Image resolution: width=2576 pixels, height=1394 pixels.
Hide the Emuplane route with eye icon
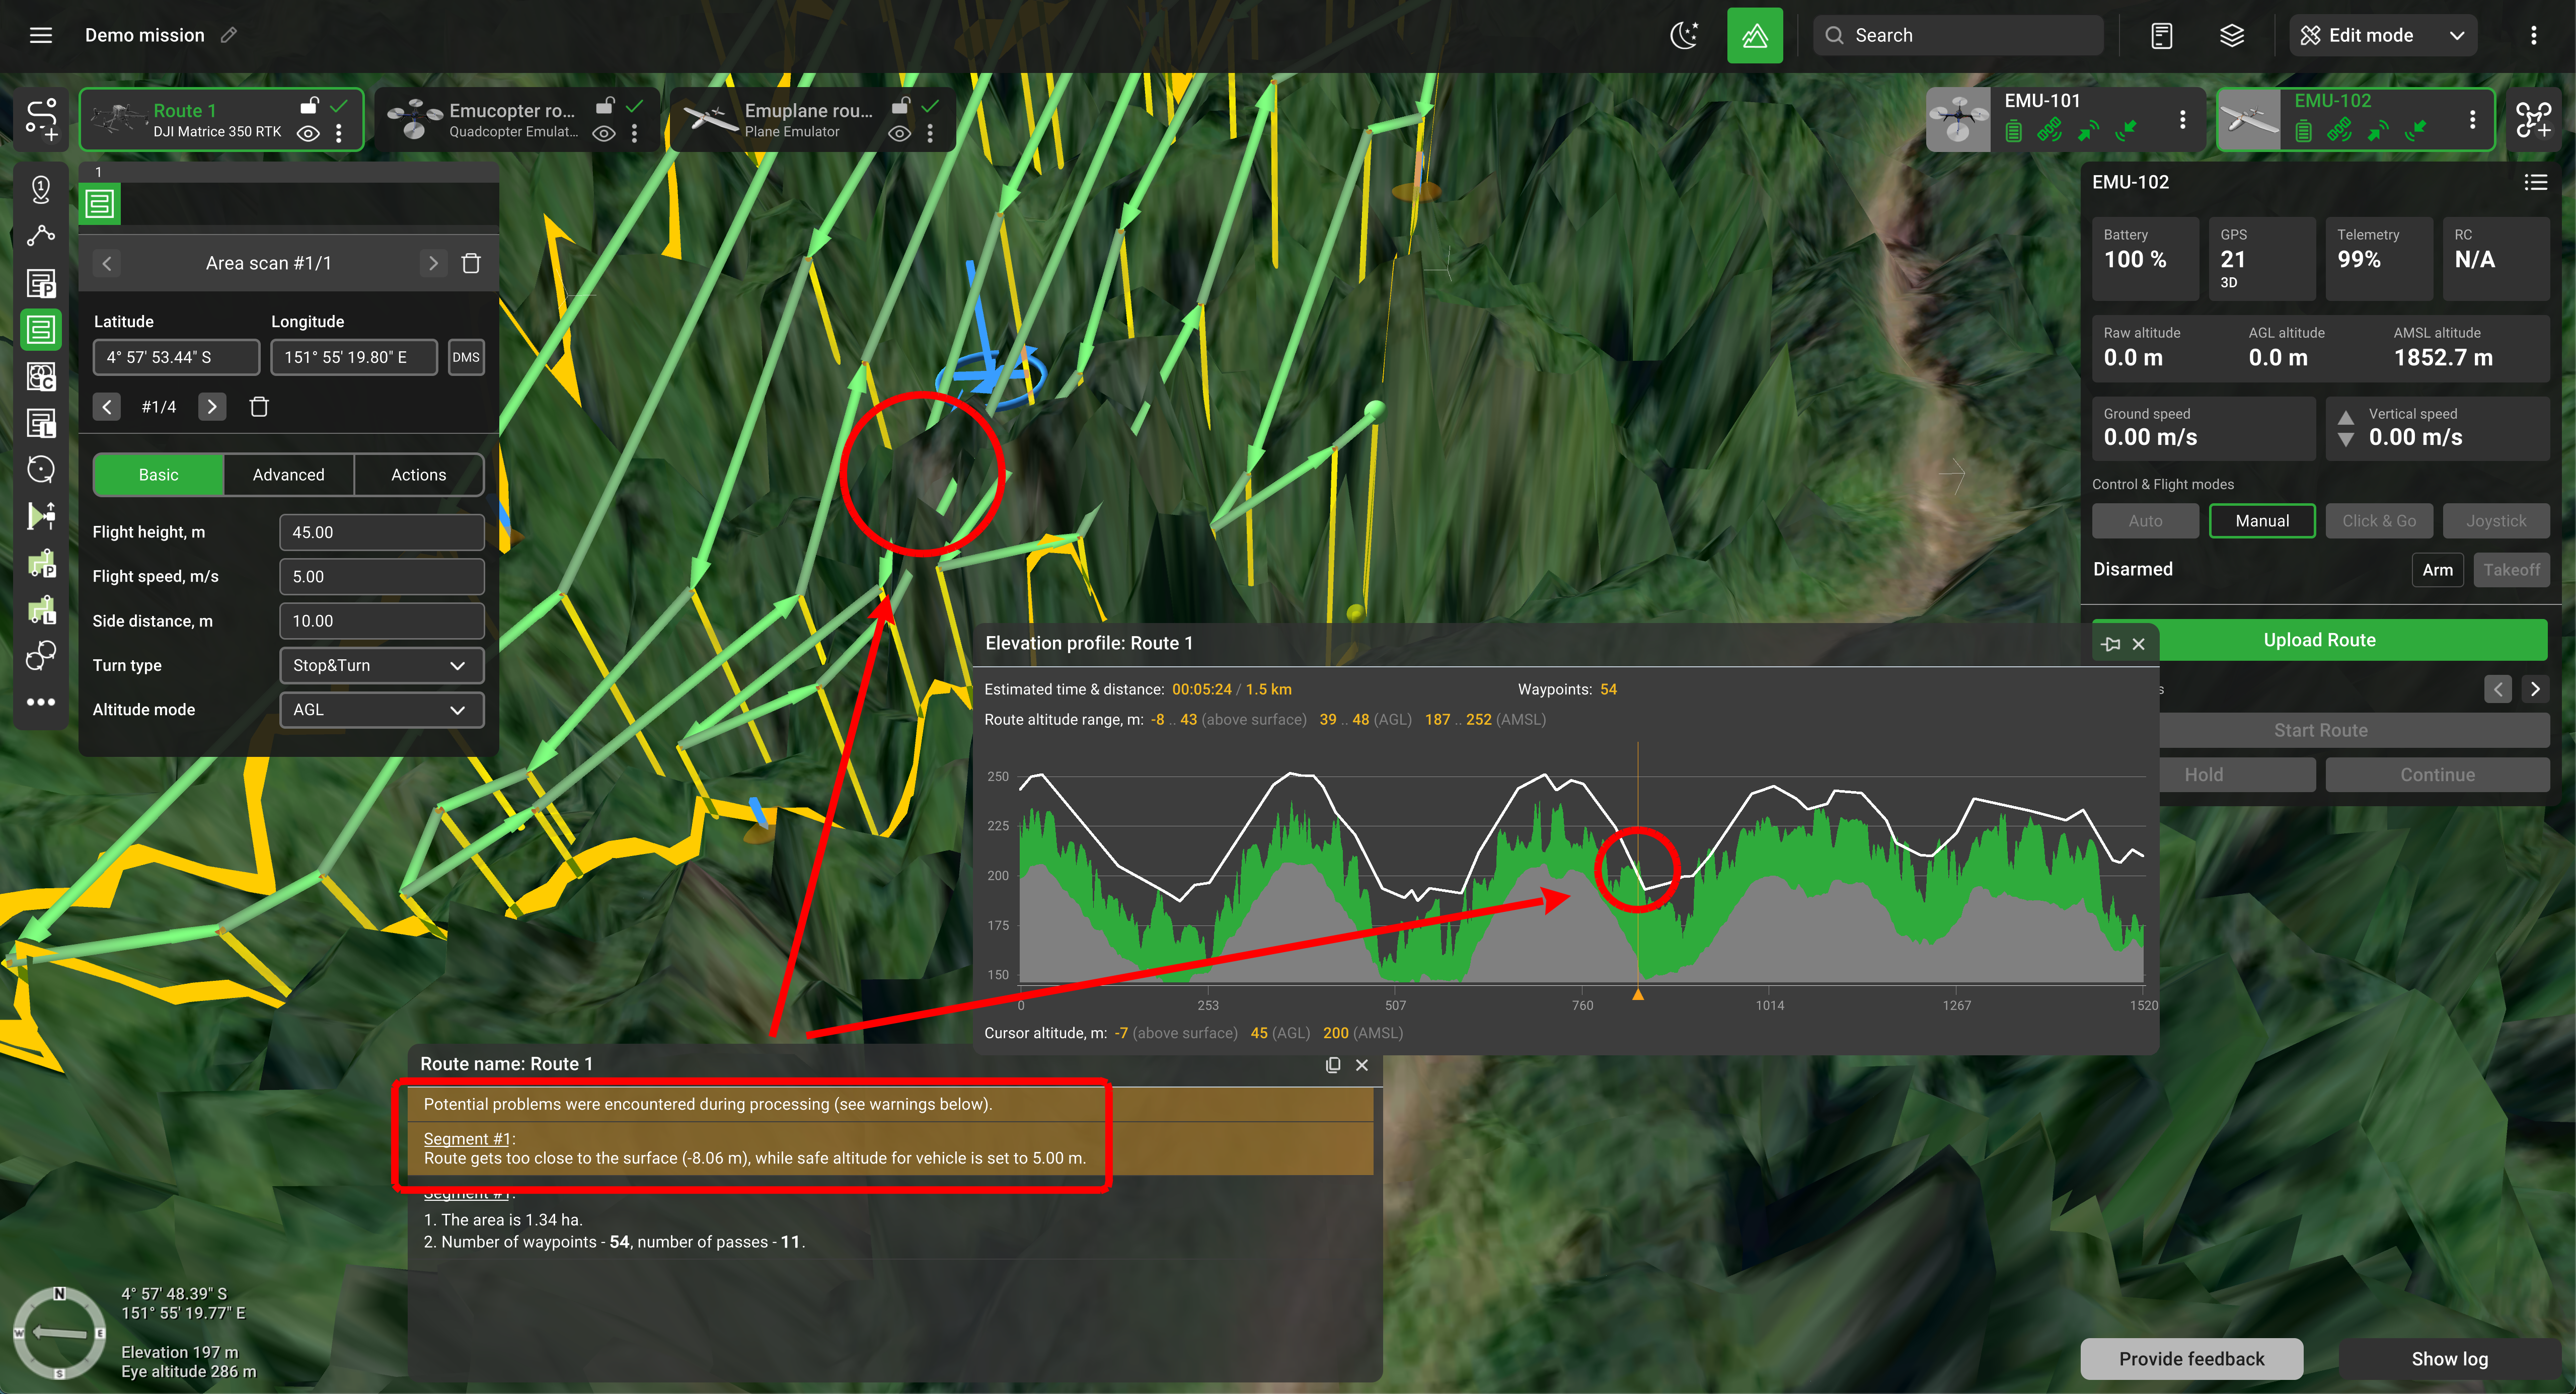(899, 134)
